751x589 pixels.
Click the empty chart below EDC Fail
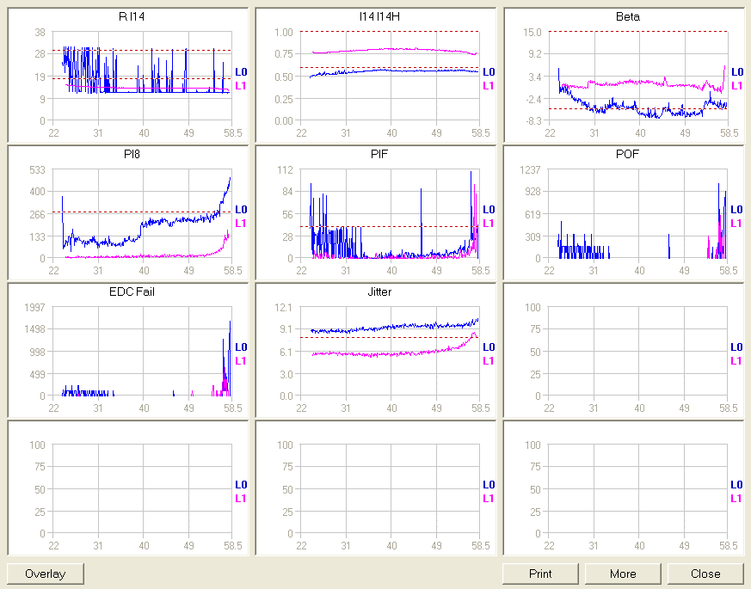tap(142, 489)
